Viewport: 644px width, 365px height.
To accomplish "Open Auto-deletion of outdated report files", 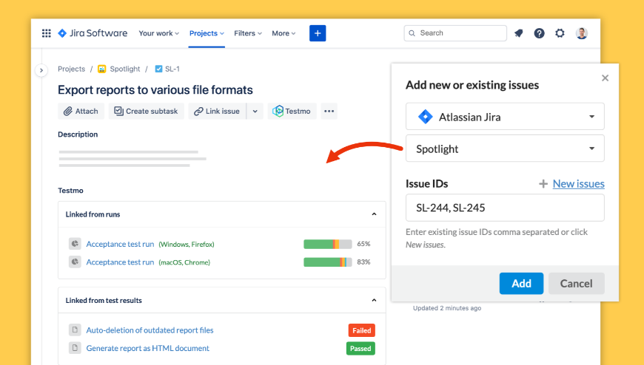I will click(x=150, y=330).
